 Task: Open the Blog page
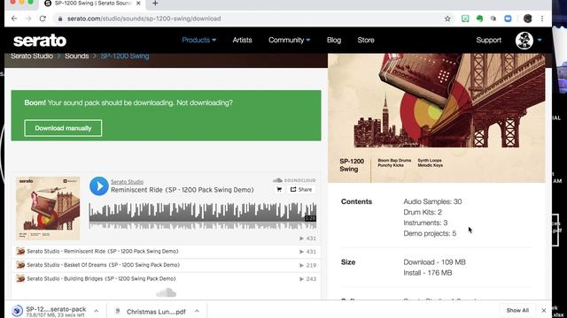click(334, 40)
